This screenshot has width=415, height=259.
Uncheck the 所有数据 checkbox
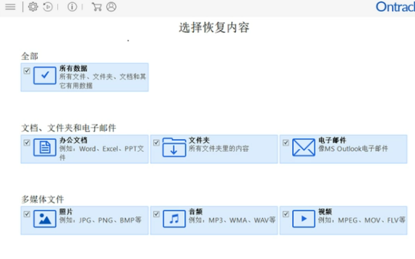pyautogui.click(x=27, y=71)
